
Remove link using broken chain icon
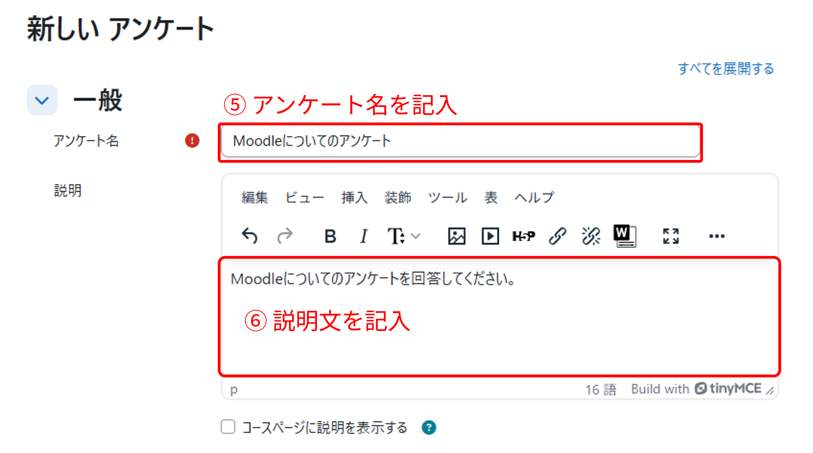coord(591,236)
